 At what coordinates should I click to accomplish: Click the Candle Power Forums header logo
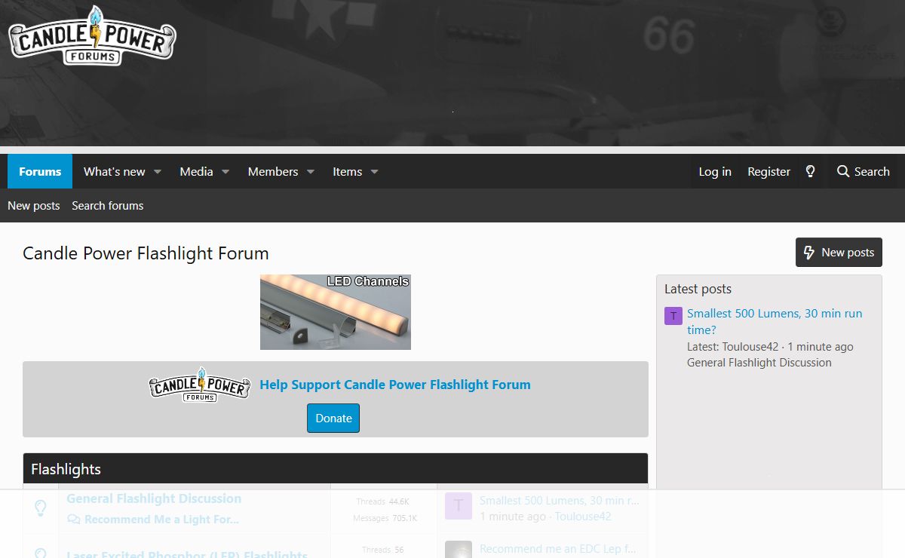tap(92, 35)
